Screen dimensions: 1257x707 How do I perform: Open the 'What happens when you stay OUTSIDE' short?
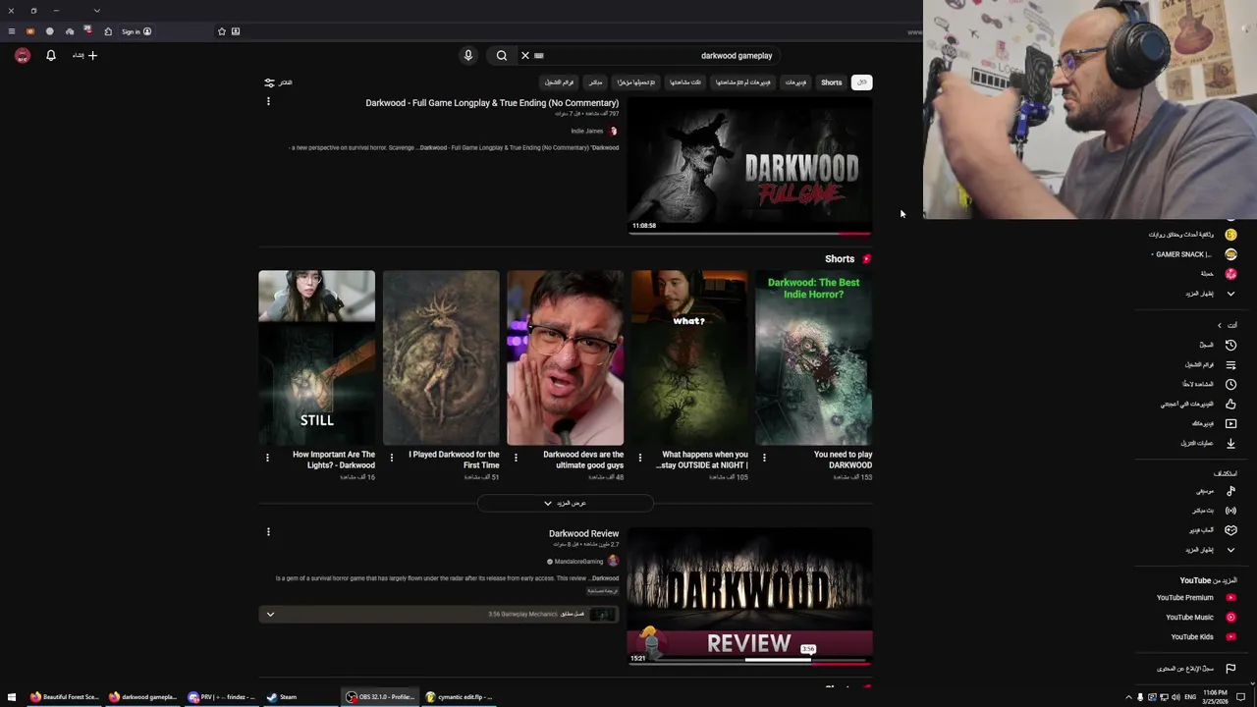pyautogui.click(x=689, y=358)
